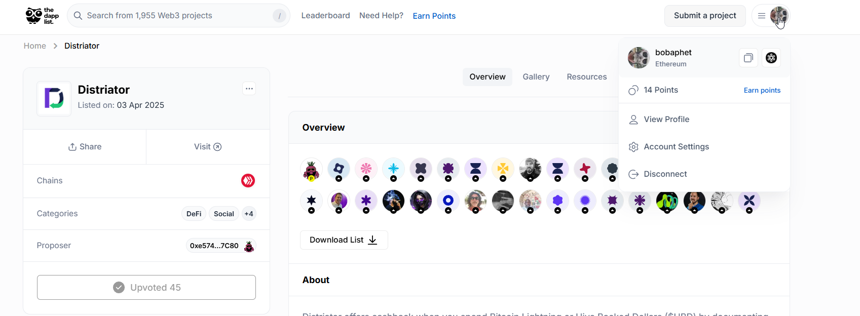Switch to the Overview tab

click(x=488, y=77)
